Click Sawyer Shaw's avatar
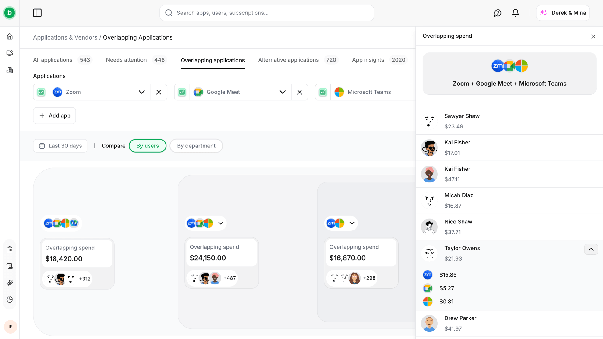The height and width of the screenshot is (339, 603). click(x=429, y=121)
